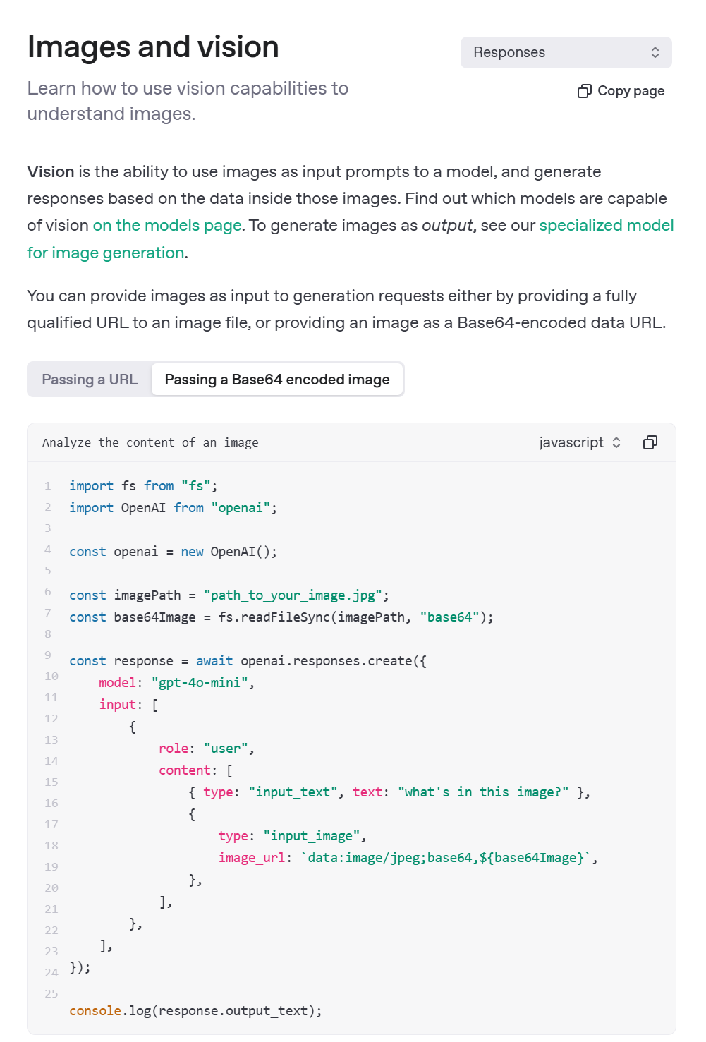The height and width of the screenshot is (1042, 706).
Task: Click the "gpt-4o-mini" model string in code
Action: [200, 683]
